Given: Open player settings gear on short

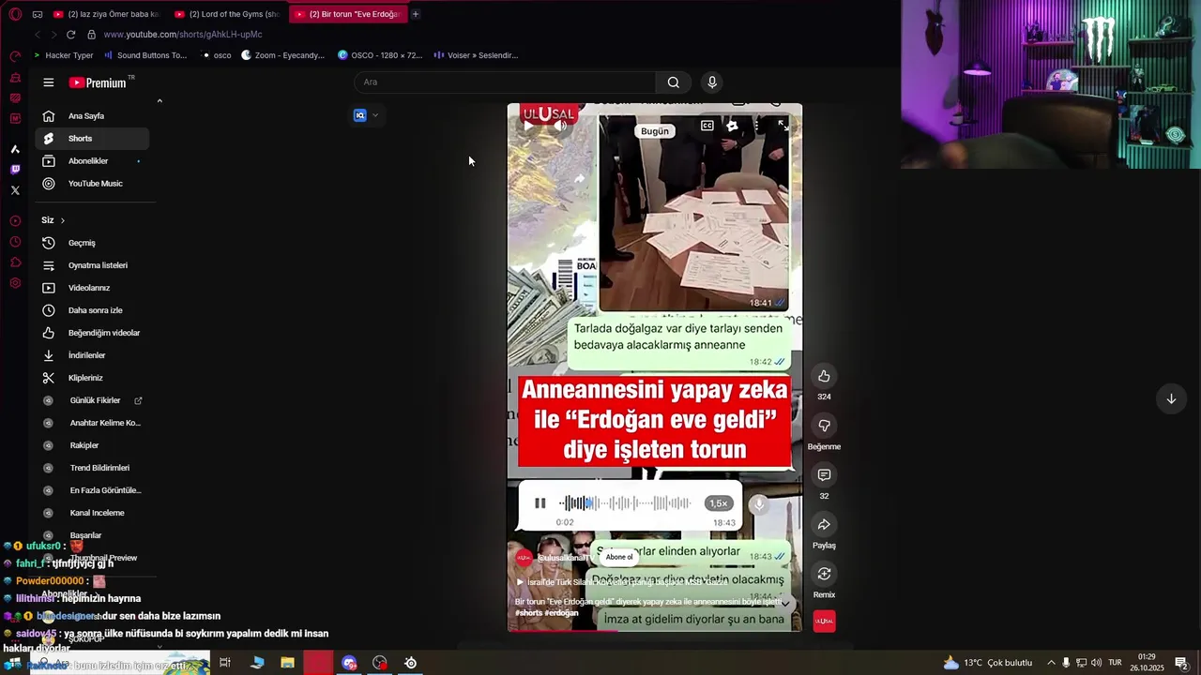Looking at the screenshot, I should [x=732, y=125].
